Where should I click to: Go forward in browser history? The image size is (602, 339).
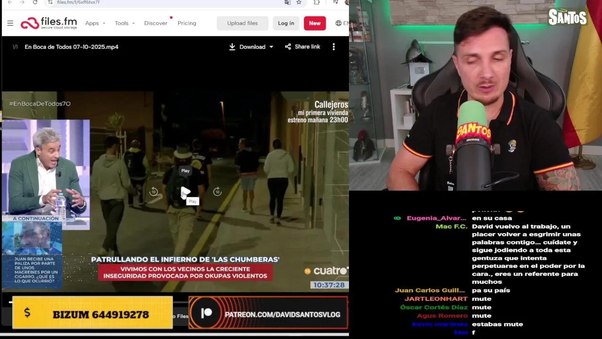tap(22, 2)
